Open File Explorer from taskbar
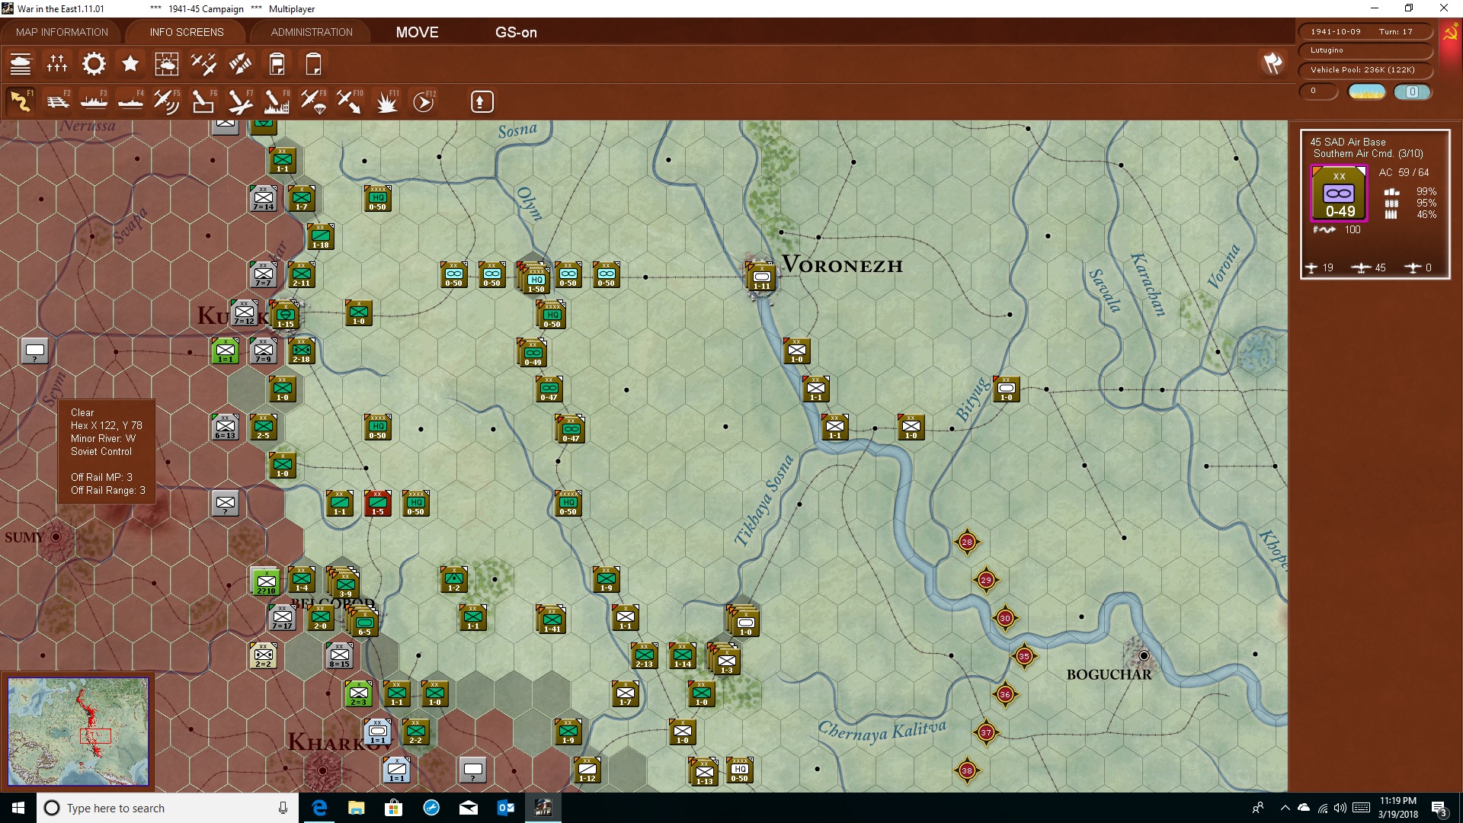 356,808
